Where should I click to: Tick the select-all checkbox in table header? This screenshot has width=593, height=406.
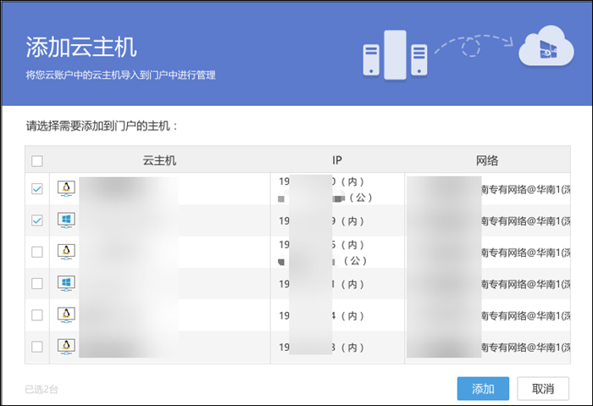pos(37,161)
